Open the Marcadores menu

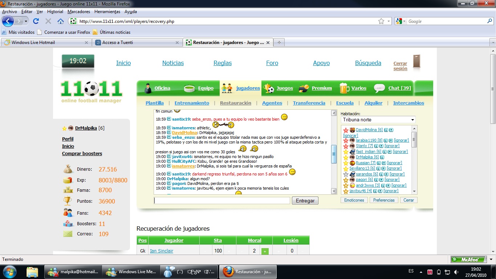coord(78,12)
